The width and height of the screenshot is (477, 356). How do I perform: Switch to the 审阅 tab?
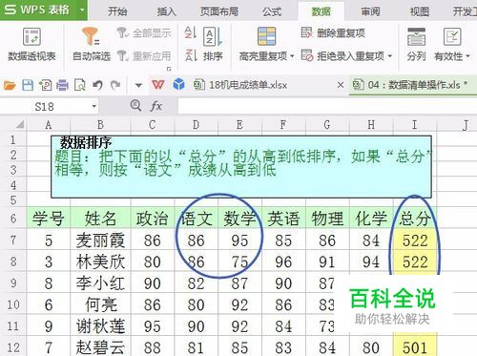[x=370, y=11]
